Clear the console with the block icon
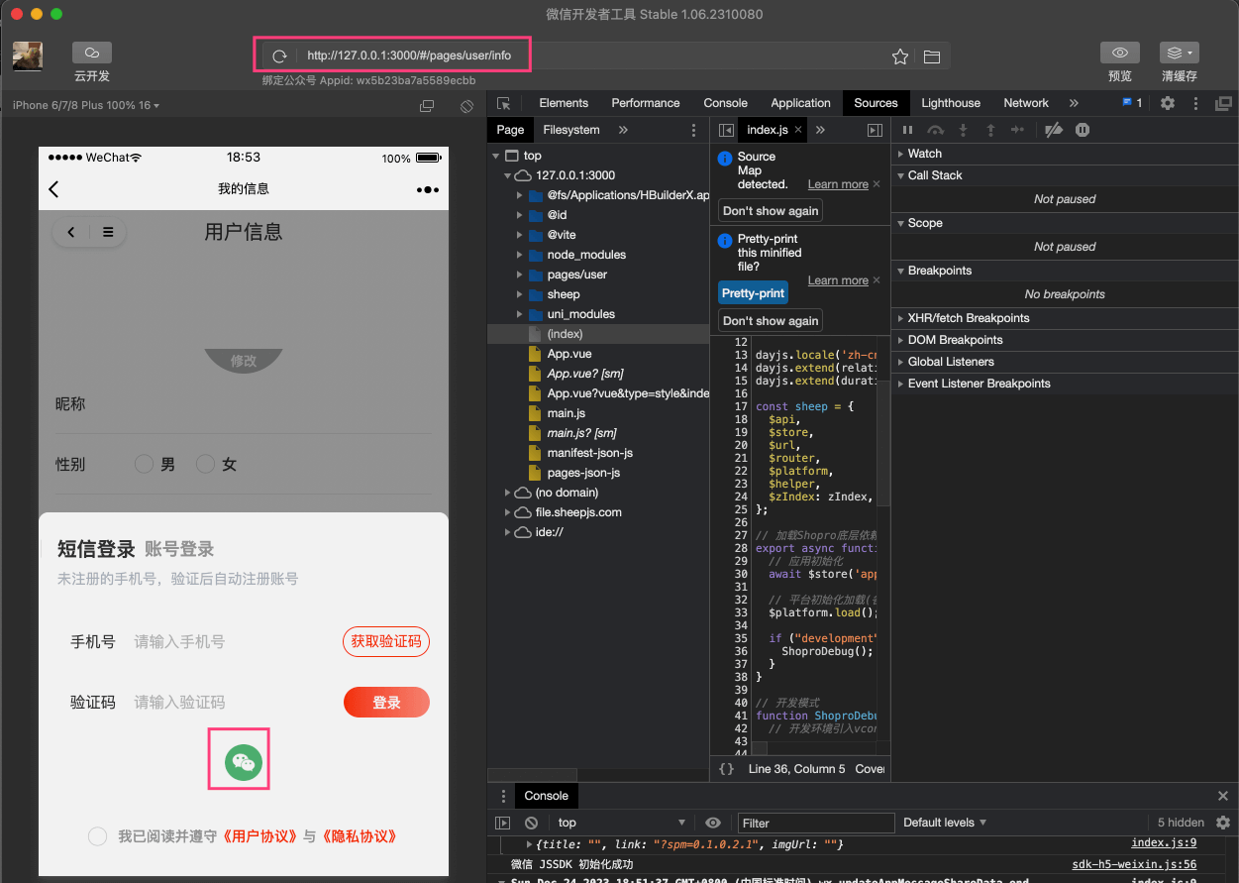This screenshot has height=883, width=1239. click(x=532, y=823)
